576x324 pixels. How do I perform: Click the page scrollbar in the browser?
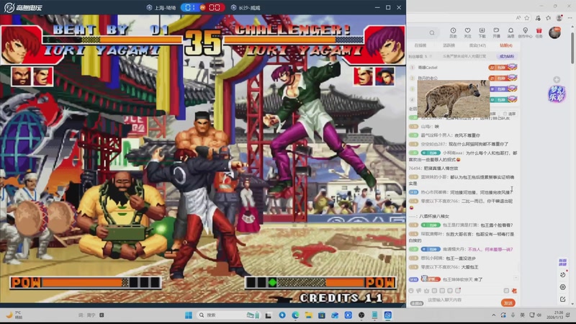pos(572,48)
